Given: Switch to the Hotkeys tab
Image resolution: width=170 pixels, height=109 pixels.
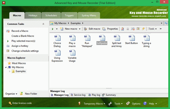Looking at the screenshot, I should coord(33,15).
